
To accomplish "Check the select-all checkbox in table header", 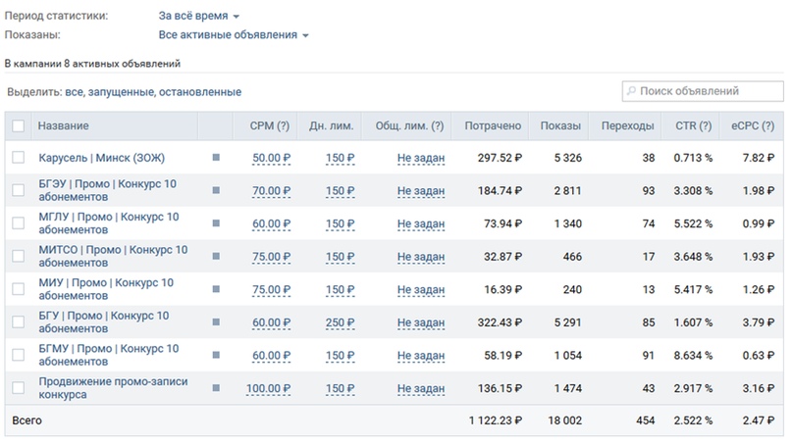I will [x=18, y=125].
